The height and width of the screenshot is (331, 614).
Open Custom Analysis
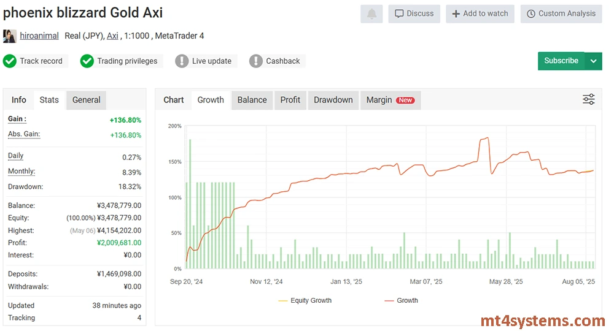(561, 13)
